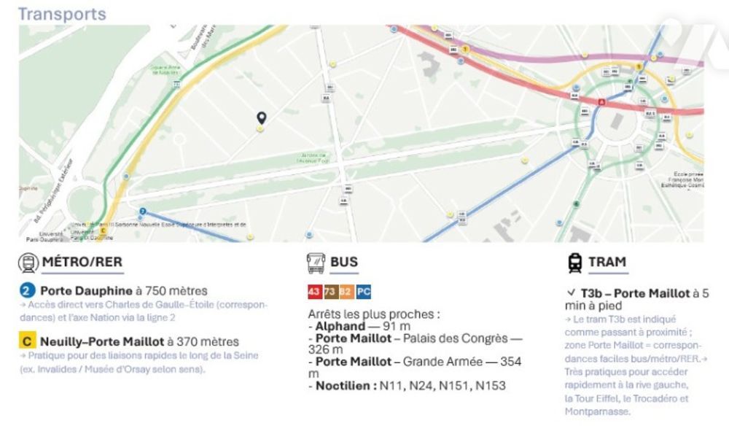
Task: Click the red RER A marker on map
Action: tap(601, 103)
